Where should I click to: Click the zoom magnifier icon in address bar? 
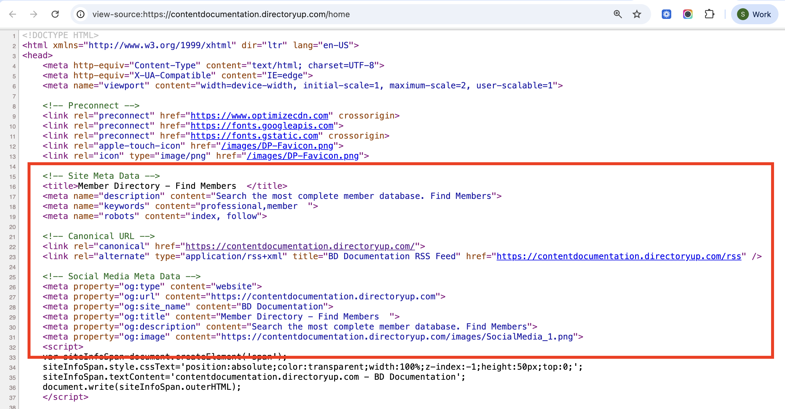click(618, 14)
